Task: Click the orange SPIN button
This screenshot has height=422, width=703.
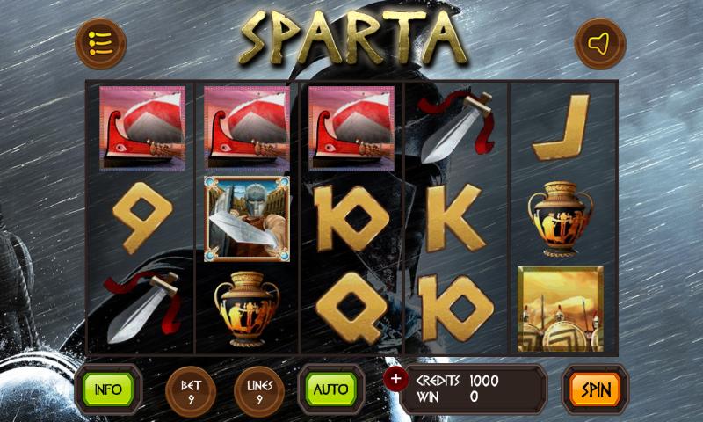Action: (596, 389)
